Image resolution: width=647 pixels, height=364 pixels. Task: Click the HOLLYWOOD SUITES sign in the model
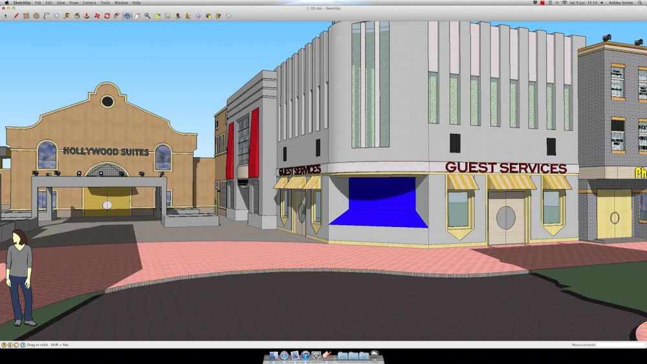click(106, 151)
